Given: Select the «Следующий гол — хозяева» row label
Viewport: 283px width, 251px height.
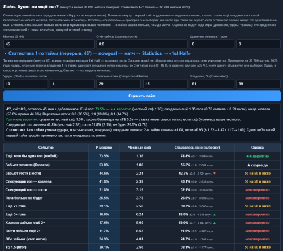Looking at the screenshot, I should tap(28, 181).
